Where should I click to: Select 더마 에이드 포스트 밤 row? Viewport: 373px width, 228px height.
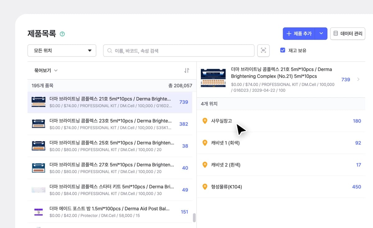click(110, 212)
